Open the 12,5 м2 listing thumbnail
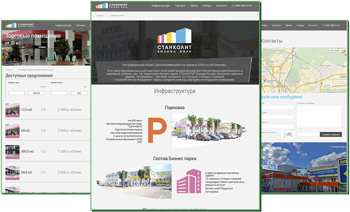The width and height of the screenshot is (350, 212). click(12, 110)
